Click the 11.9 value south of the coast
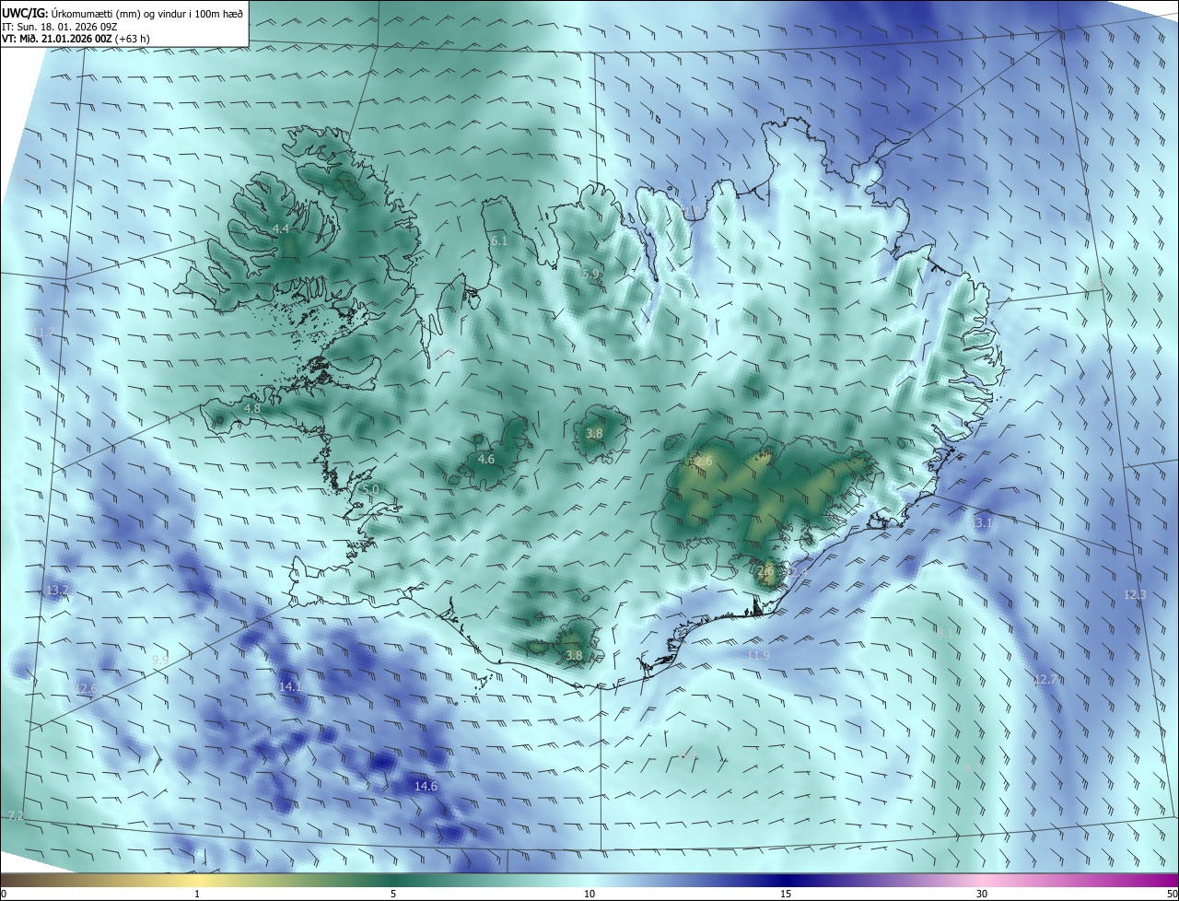The image size is (1179, 901). click(758, 655)
